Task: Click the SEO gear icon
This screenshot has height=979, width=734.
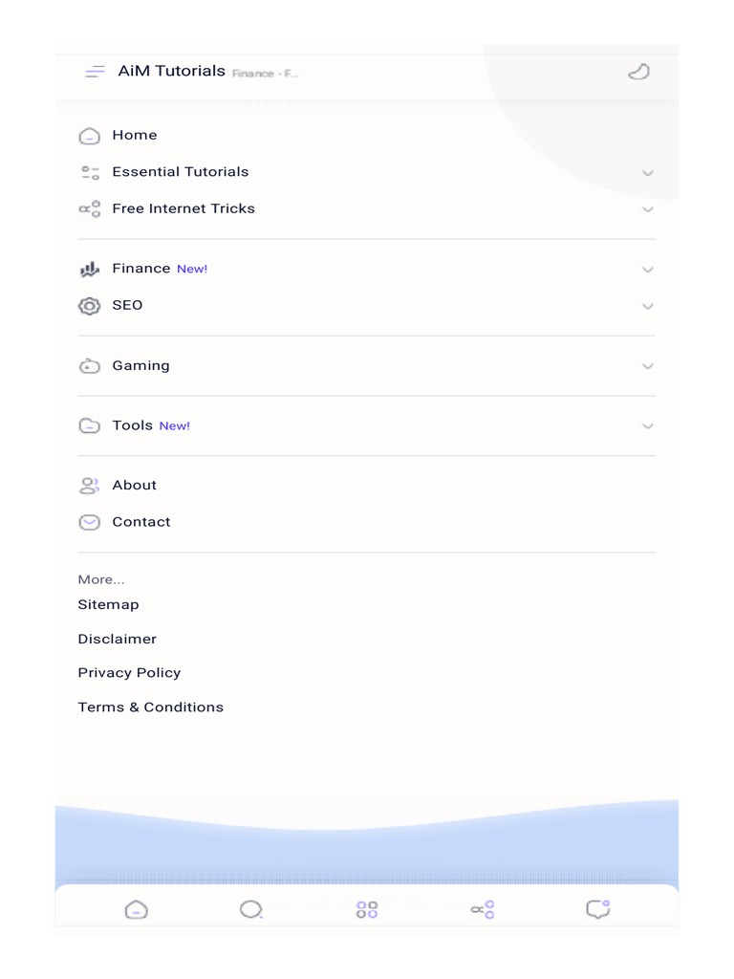Action: 89,306
